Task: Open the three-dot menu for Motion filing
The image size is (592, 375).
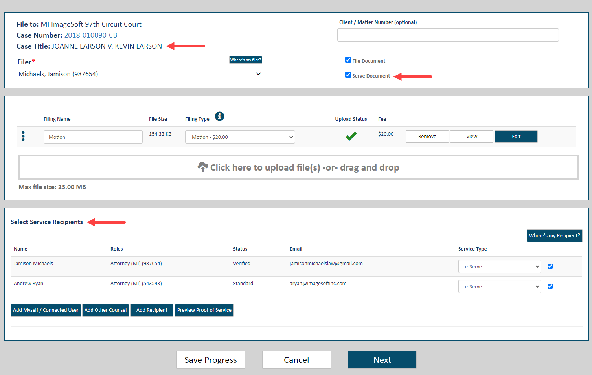Action: tap(23, 136)
